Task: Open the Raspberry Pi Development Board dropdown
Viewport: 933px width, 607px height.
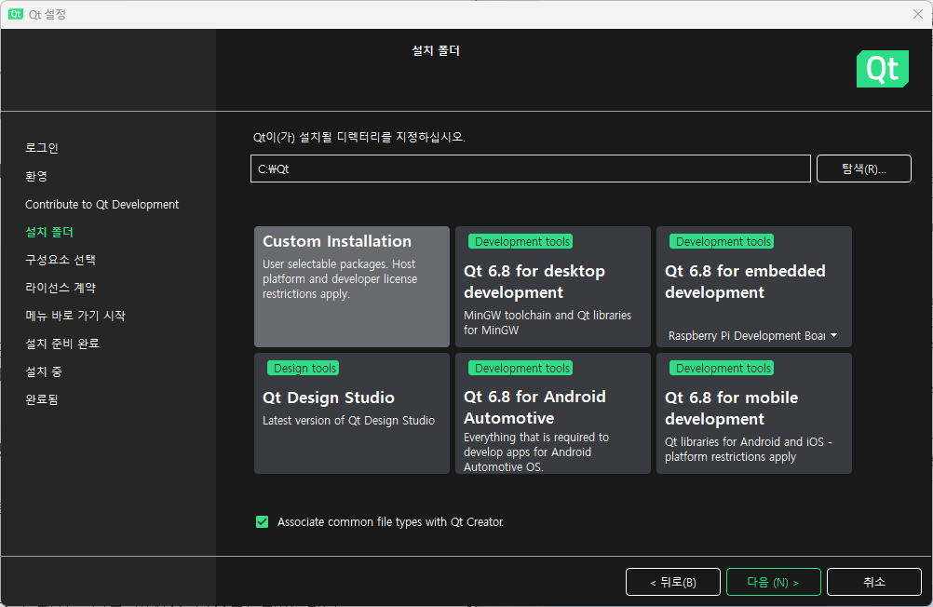Action: [x=753, y=336]
